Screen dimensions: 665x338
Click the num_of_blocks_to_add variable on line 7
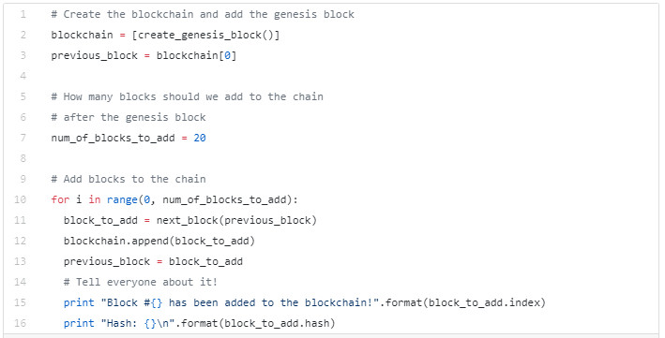[x=113, y=138]
